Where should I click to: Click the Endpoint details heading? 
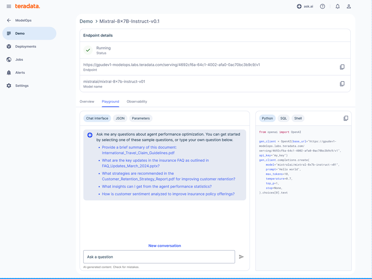(98, 35)
